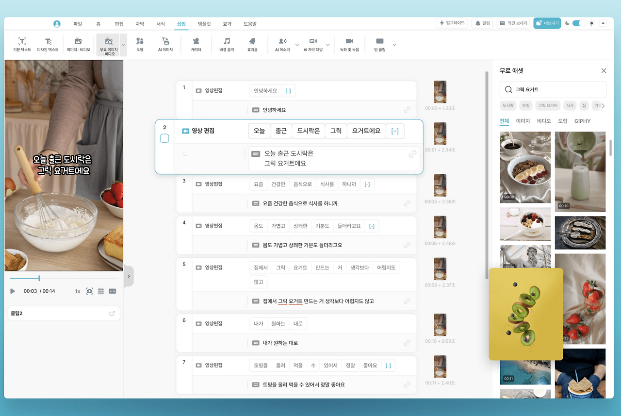Screen dimensions: 621x416
Task: Select the kiwi slices image thumbnail
Action: pos(525,314)
